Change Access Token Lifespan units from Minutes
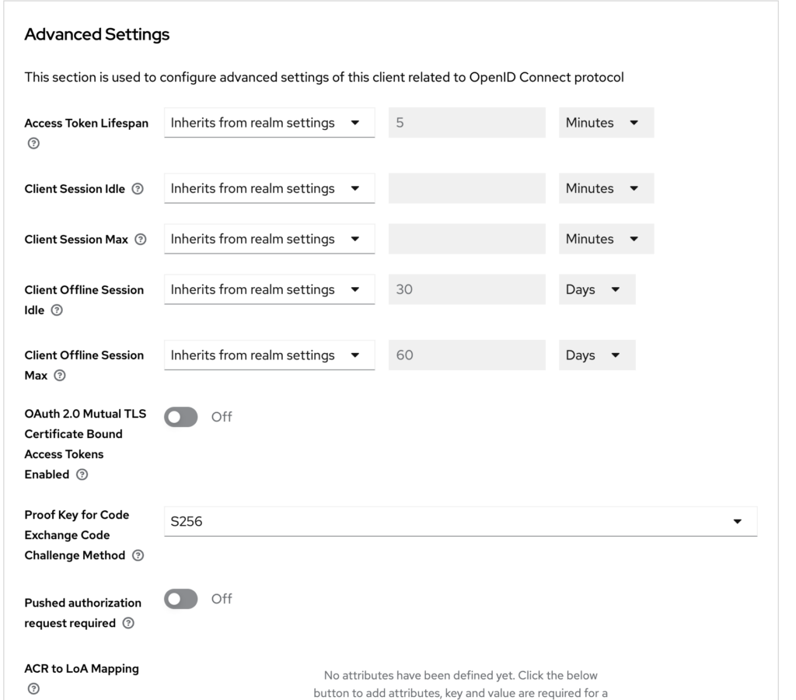The width and height of the screenshot is (796, 700). tap(606, 122)
